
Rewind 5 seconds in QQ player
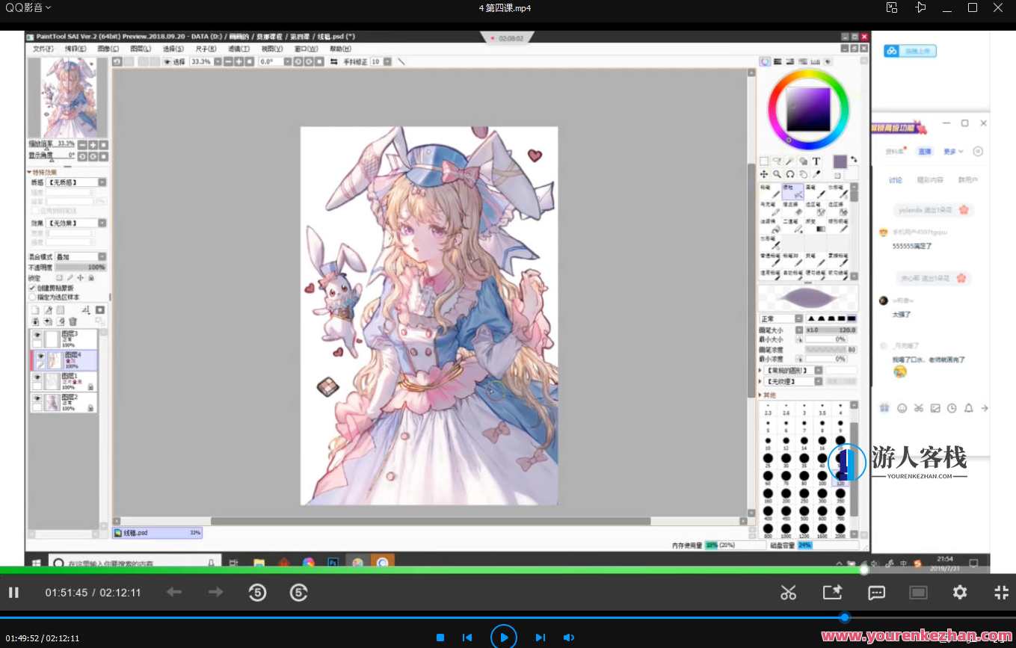tap(257, 593)
